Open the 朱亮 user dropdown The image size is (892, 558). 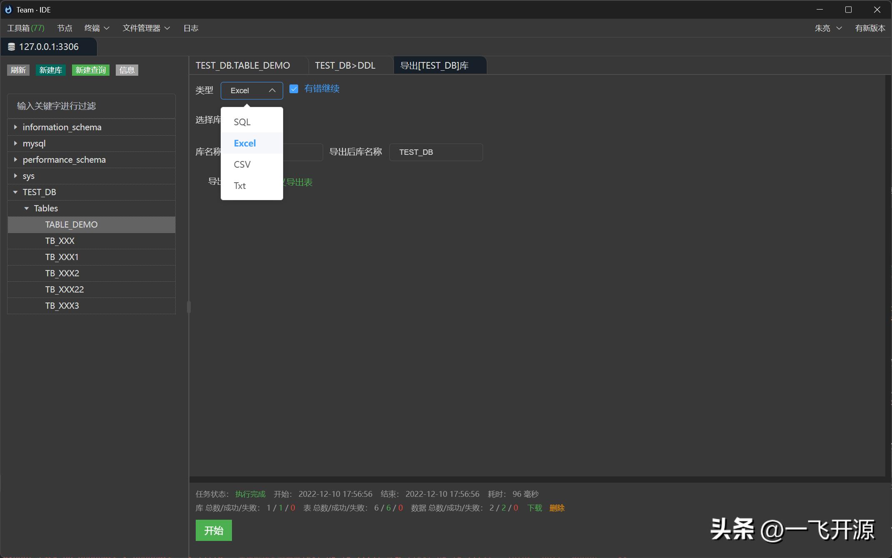pyautogui.click(x=828, y=28)
